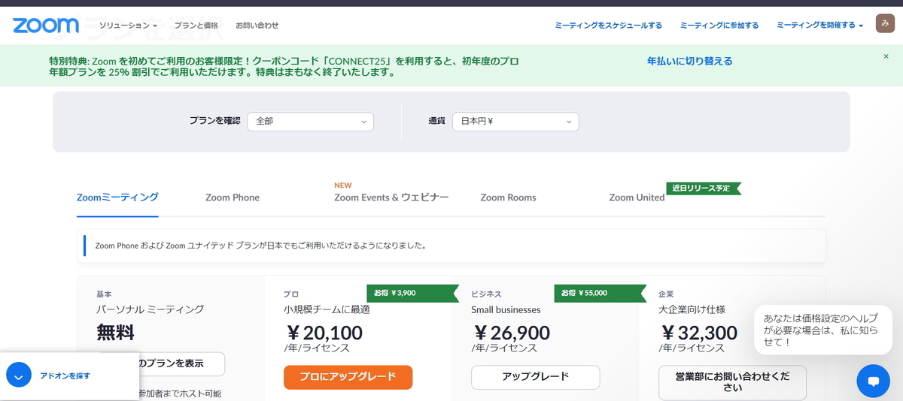903x401 pixels.
Task: Click 小規模チームに最適 plan subtitle
Action: click(327, 309)
